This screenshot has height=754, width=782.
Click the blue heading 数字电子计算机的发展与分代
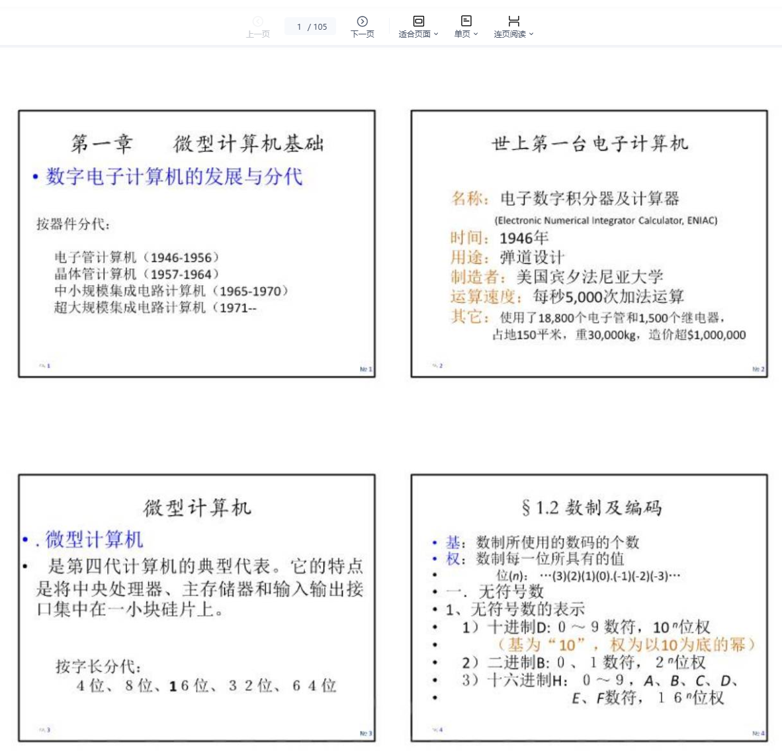point(174,177)
